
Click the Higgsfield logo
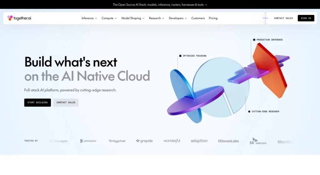pos(117,141)
